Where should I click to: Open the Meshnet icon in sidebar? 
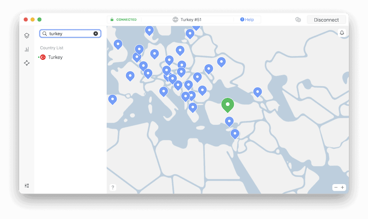(x=26, y=63)
